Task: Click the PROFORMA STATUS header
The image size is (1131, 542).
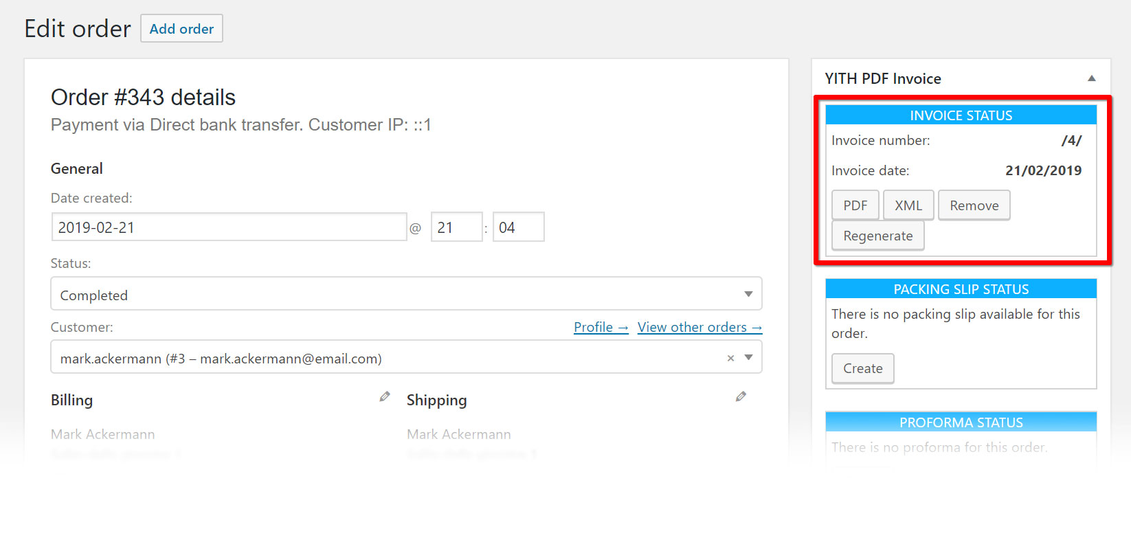Action: click(961, 422)
